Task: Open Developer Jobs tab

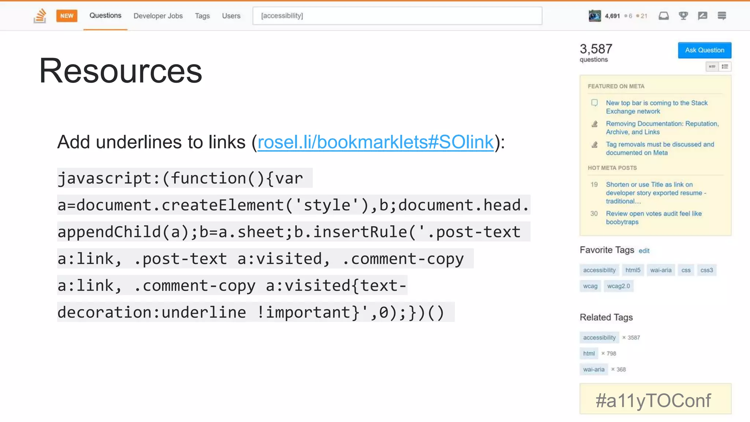Action: point(158,16)
